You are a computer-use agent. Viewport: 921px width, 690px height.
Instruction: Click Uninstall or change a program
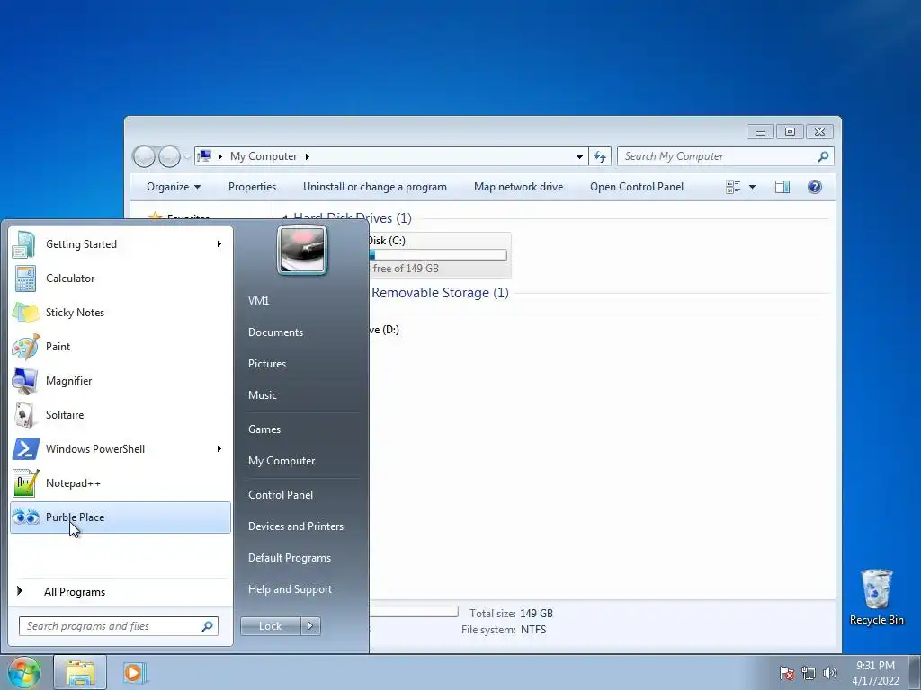click(x=375, y=187)
